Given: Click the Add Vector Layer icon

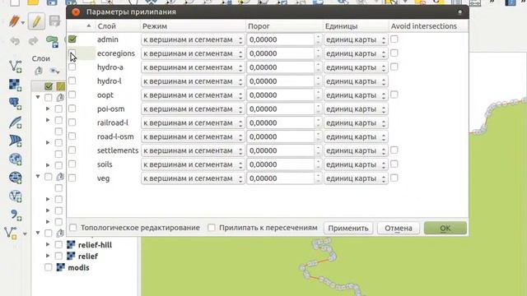Looking at the screenshot, I should pos(16,66).
